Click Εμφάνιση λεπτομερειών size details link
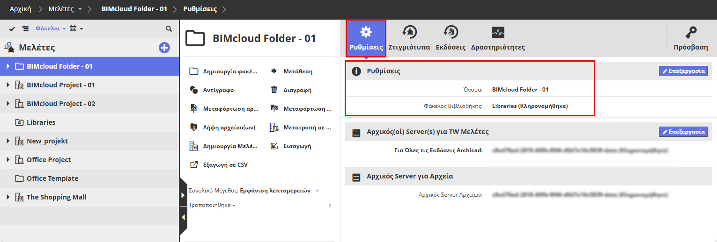 [275, 191]
